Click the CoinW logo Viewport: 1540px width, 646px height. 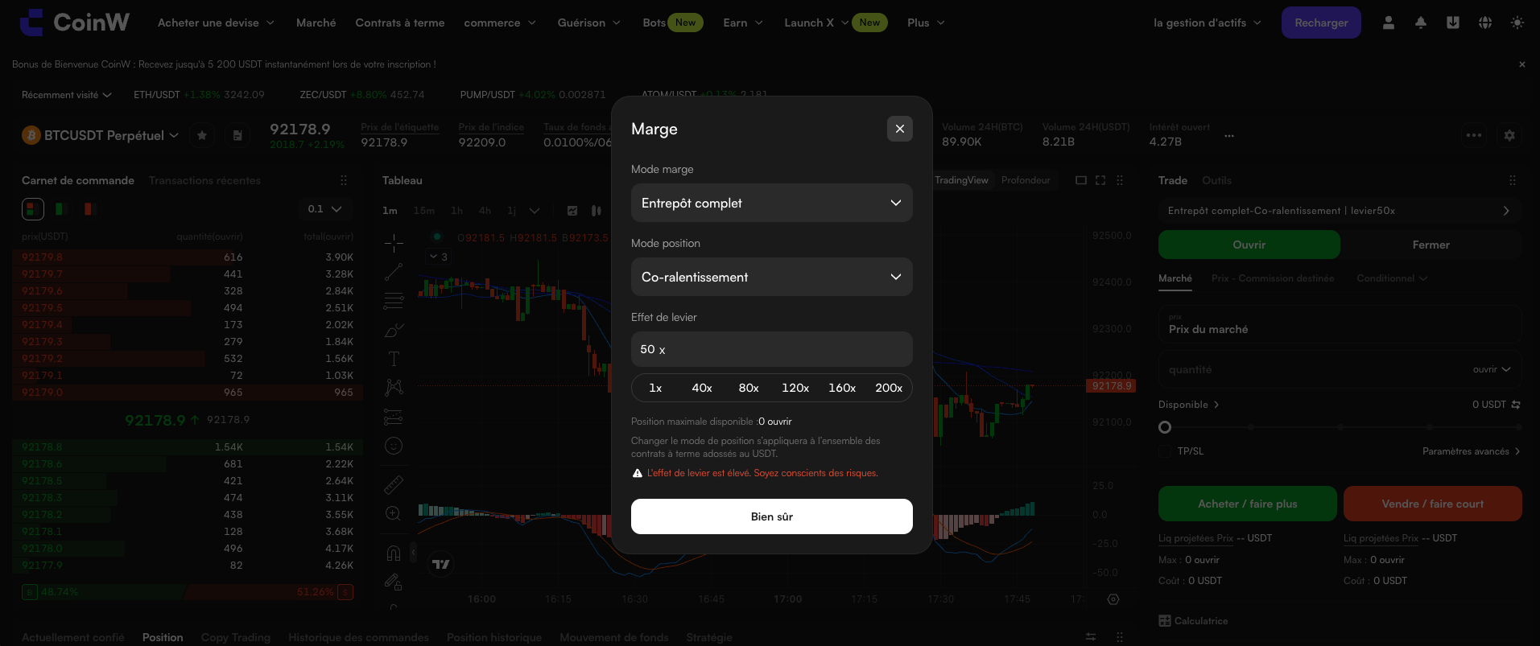pyautogui.click(x=74, y=23)
